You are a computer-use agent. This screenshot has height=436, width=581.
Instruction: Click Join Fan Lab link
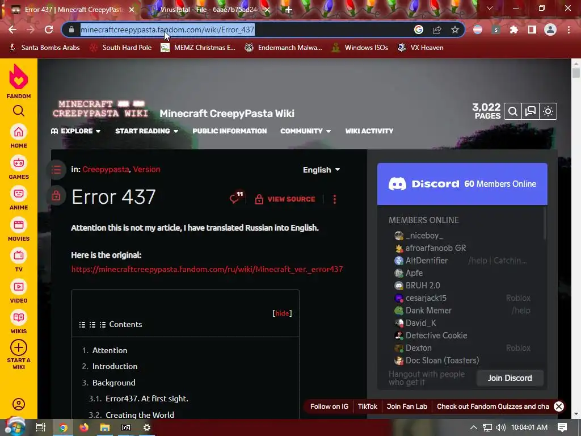[407, 406]
